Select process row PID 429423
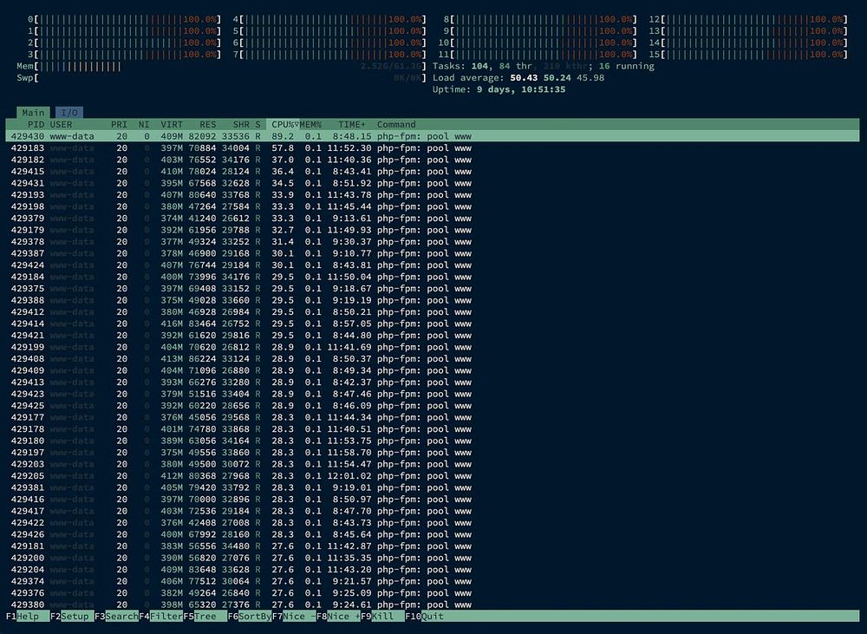 [433, 394]
